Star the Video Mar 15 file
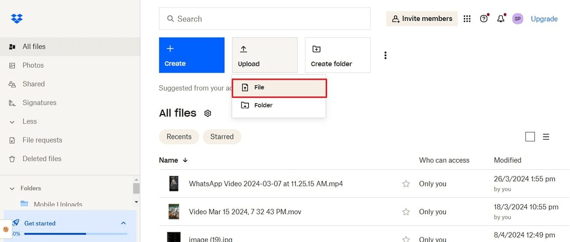The height and width of the screenshot is (242, 570). click(406, 212)
